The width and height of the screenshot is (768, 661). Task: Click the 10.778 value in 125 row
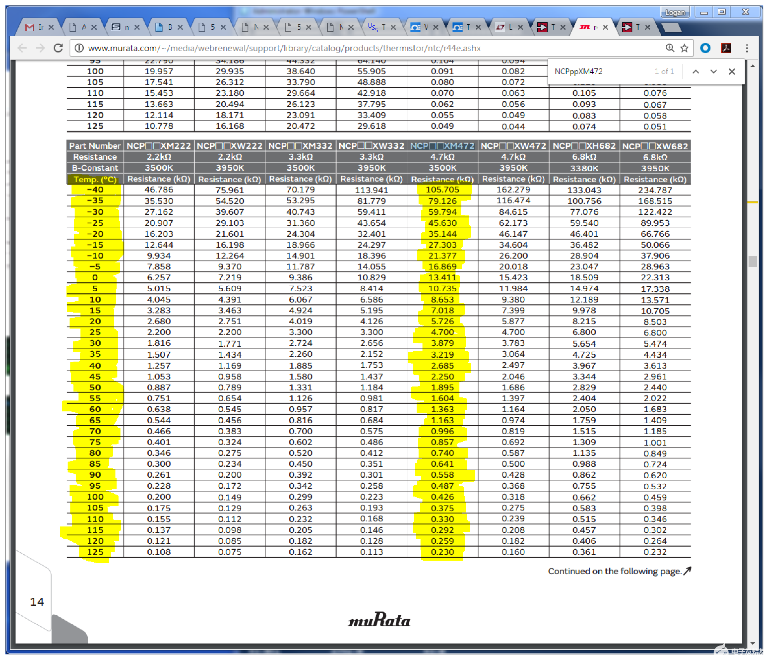(159, 126)
